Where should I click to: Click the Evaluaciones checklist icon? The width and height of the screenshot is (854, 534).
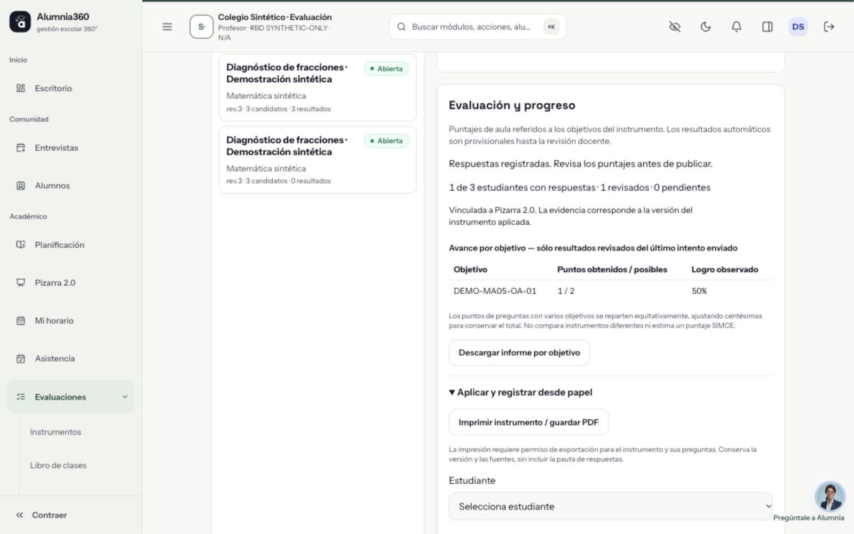(21, 397)
